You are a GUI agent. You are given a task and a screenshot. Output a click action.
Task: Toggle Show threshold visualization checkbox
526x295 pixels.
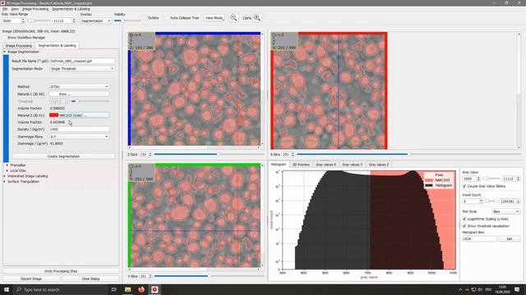pyautogui.click(x=464, y=226)
